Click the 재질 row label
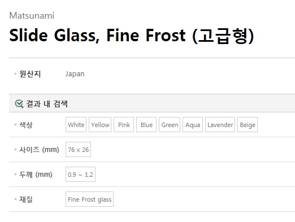The height and width of the screenshot is (222, 295). [26, 199]
